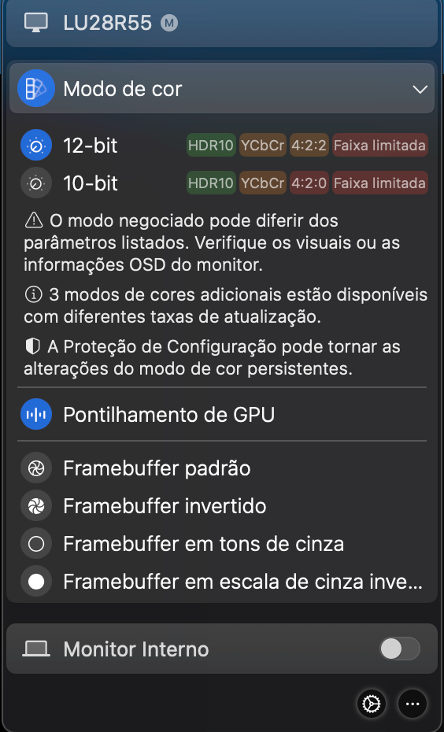Choose the Framebuffer padrão icon
444x732 pixels.
(x=36, y=468)
